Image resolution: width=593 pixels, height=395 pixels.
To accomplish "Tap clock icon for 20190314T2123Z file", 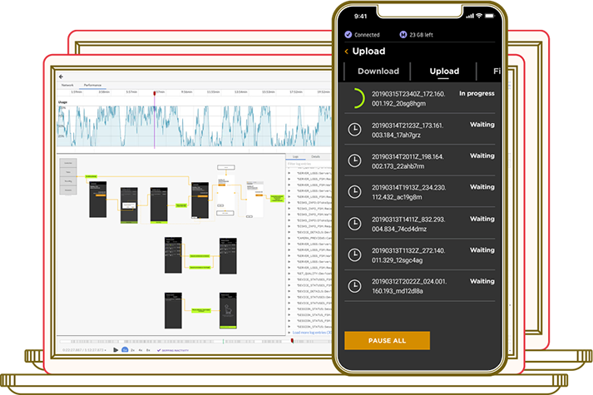I will click(x=354, y=130).
